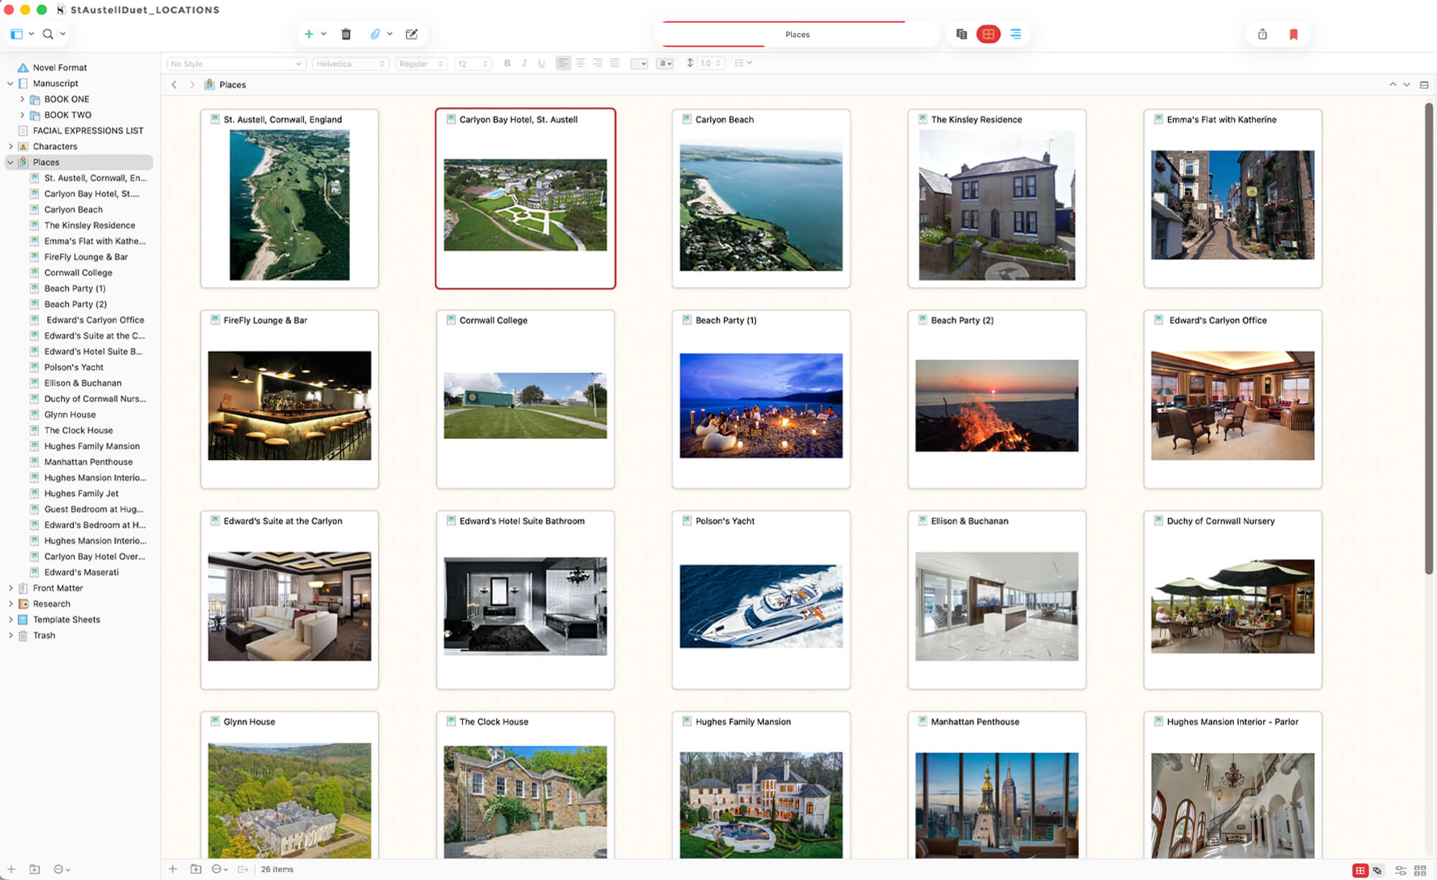This screenshot has height=880, width=1437.
Task: Click the red bookmark icon
Action: (1293, 34)
